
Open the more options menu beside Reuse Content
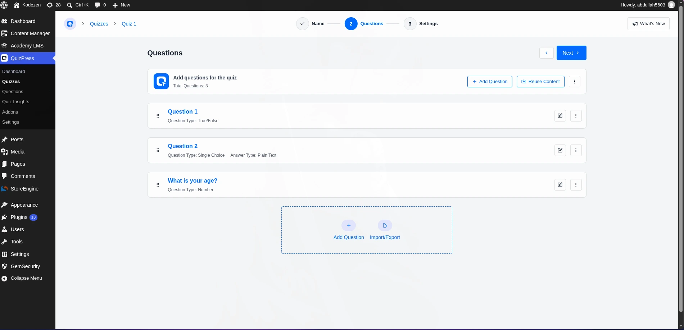(574, 82)
